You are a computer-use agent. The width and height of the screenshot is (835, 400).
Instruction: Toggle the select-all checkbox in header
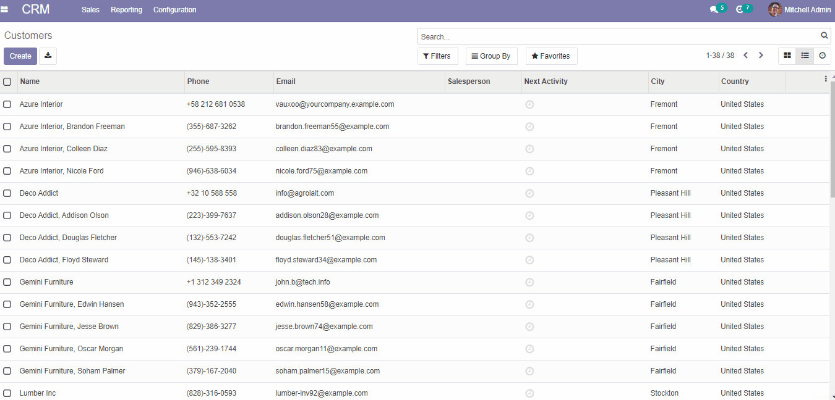click(x=7, y=81)
